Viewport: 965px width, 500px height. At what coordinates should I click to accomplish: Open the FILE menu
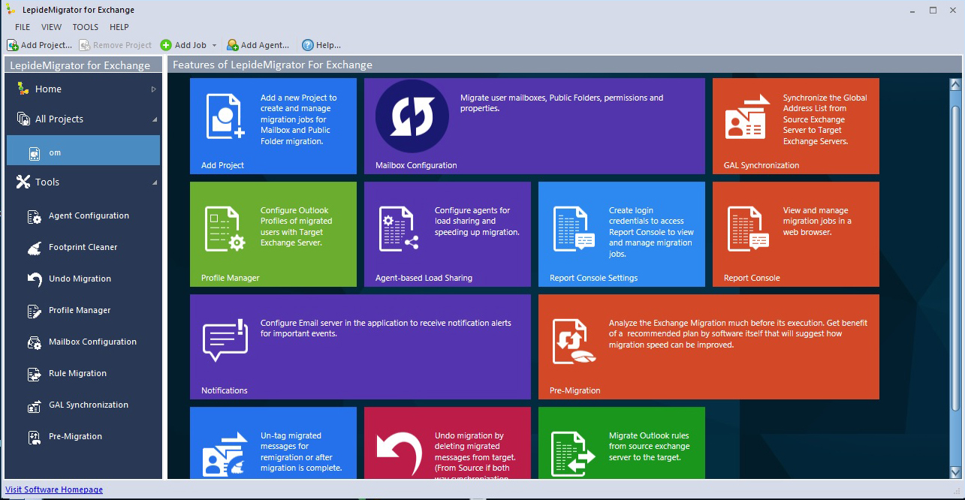[x=23, y=27]
